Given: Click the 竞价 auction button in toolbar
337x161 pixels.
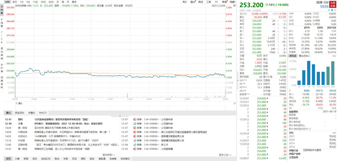Looking at the screenshot, I should pyautogui.click(x=185, y=2).
